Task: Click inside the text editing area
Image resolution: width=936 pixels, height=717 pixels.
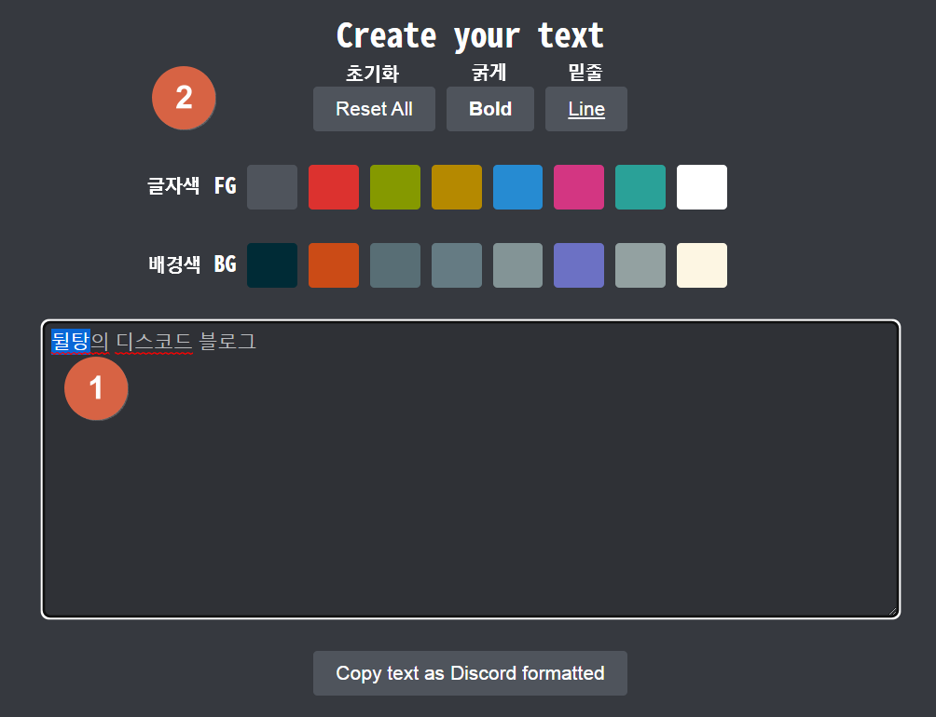Action: point(471,469)
